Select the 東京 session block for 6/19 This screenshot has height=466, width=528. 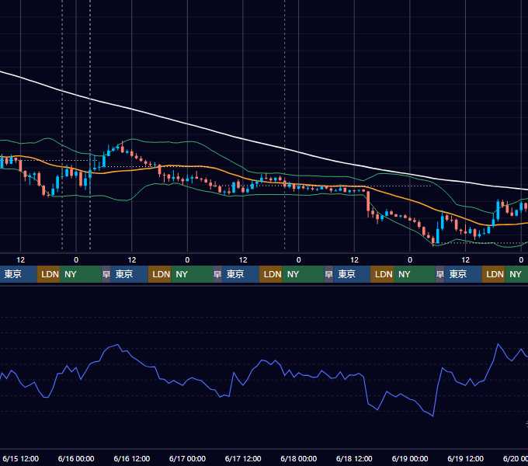(463, 274)
